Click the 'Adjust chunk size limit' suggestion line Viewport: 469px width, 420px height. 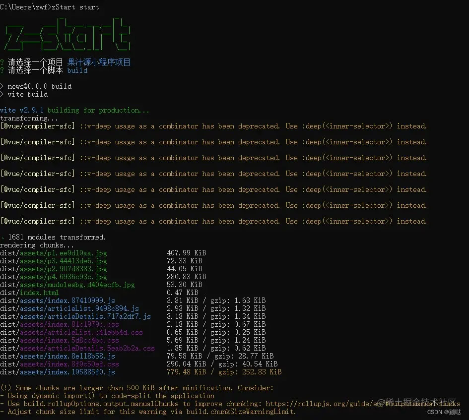click(148, 412)
